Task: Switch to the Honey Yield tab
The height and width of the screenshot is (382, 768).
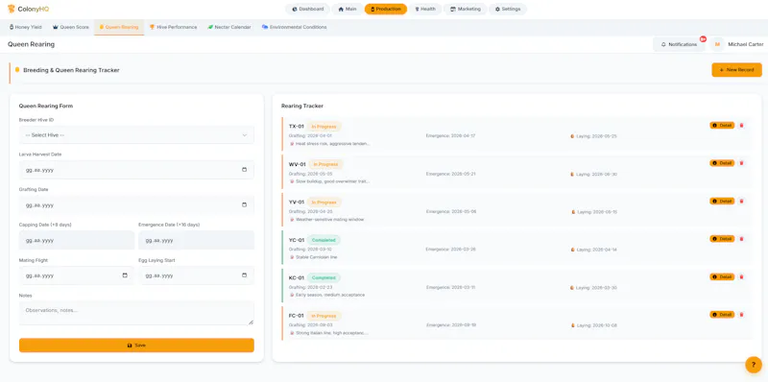Action: click(x=26, y=28)
